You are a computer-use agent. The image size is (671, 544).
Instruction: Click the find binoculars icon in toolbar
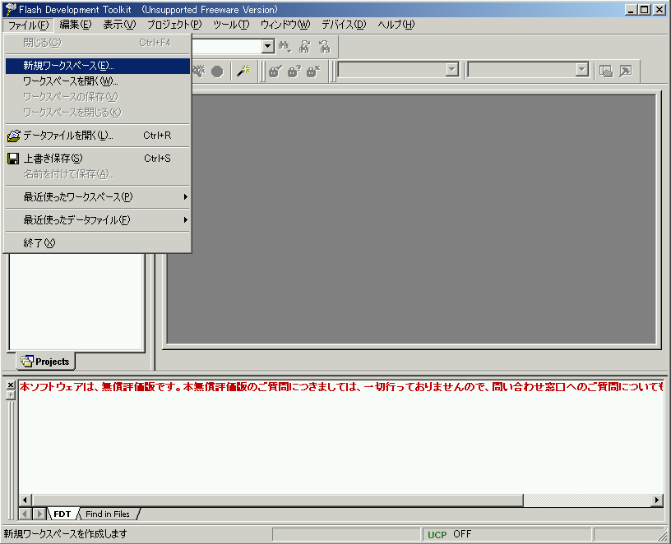(285, 46)
